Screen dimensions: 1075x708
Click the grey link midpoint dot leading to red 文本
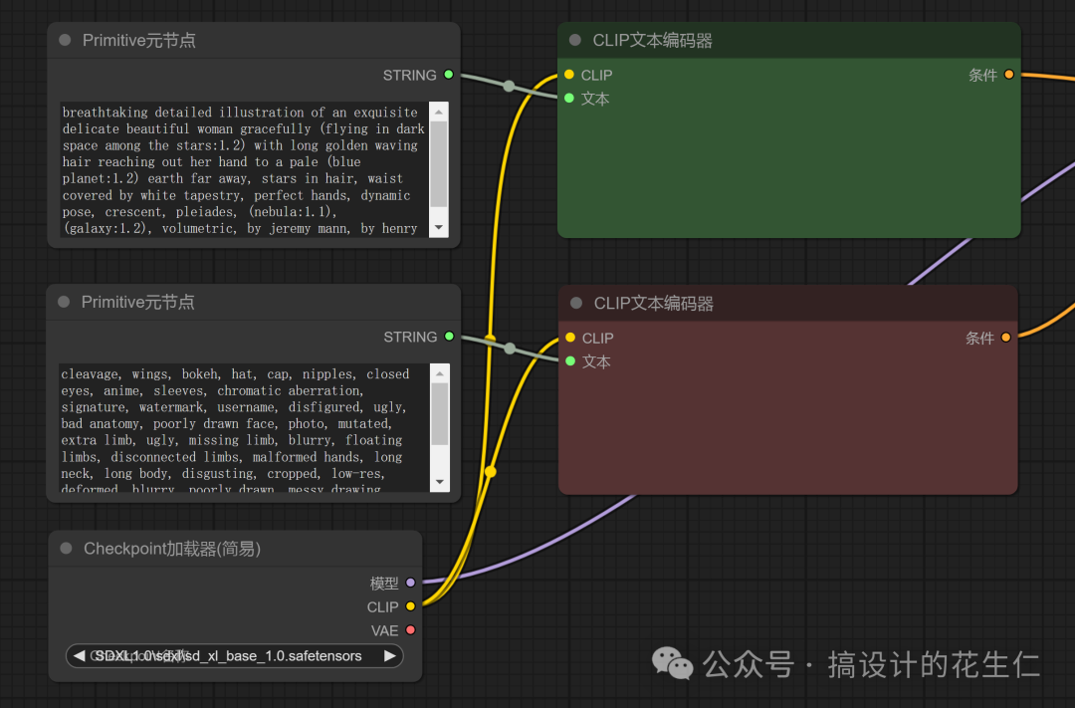(x=510, y=349)
